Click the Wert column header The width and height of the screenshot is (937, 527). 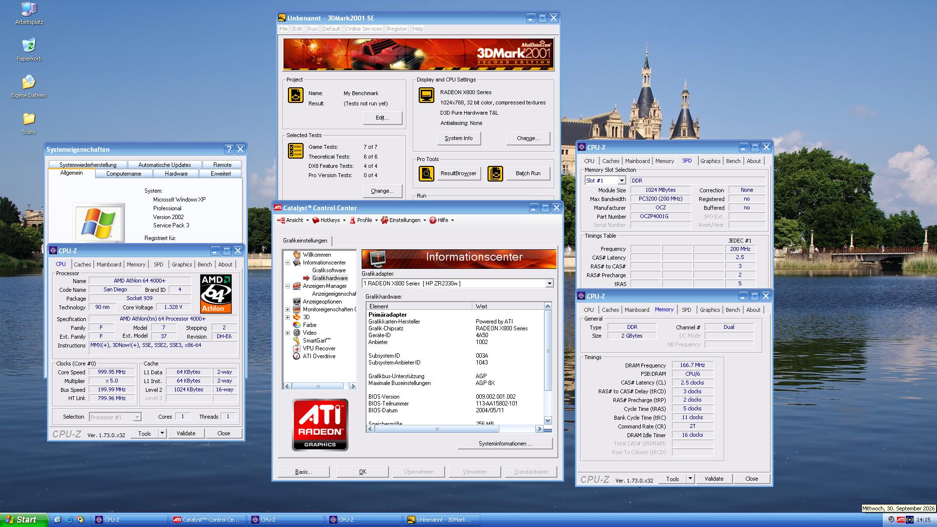coord(508,306)
